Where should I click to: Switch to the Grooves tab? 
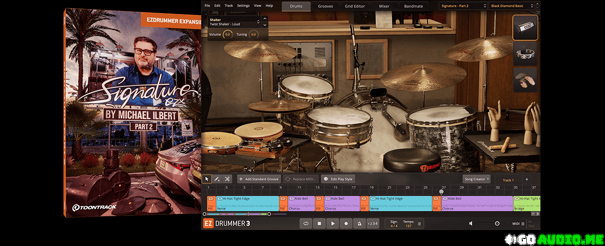point(325,7)
